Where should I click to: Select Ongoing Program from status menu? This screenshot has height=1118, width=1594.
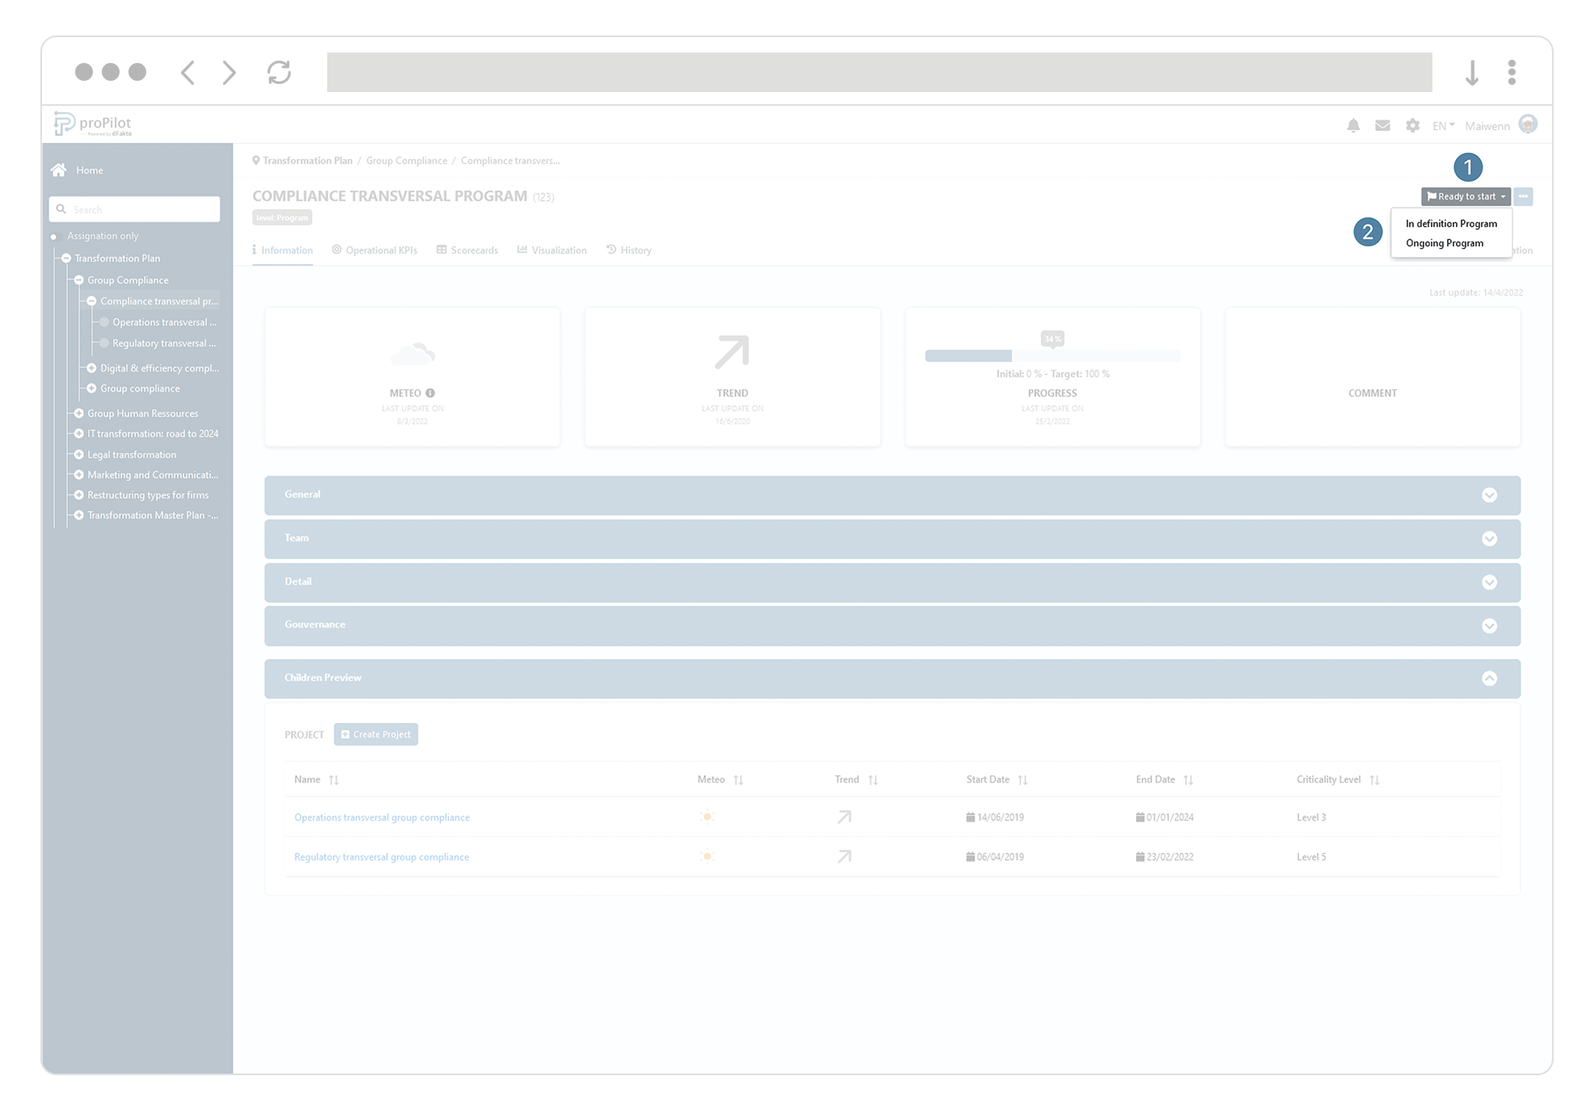(1444, 243)
